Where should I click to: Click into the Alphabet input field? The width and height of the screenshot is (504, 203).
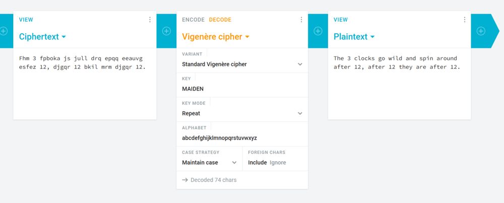click(242, 138)
